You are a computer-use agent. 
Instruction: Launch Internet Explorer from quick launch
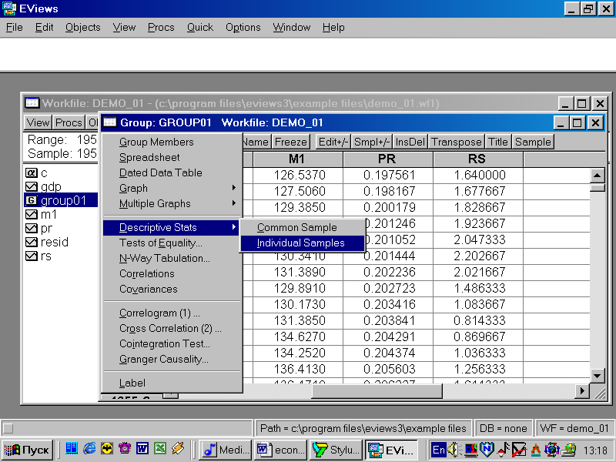[x=89, y=449]
